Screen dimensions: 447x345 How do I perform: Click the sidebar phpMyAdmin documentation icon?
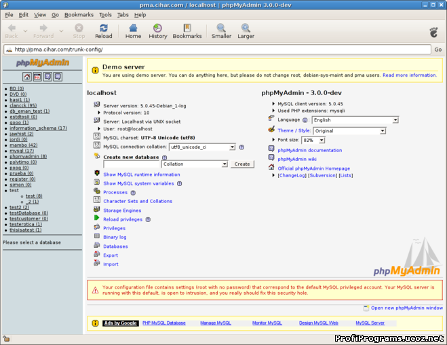tap(47, 77)
